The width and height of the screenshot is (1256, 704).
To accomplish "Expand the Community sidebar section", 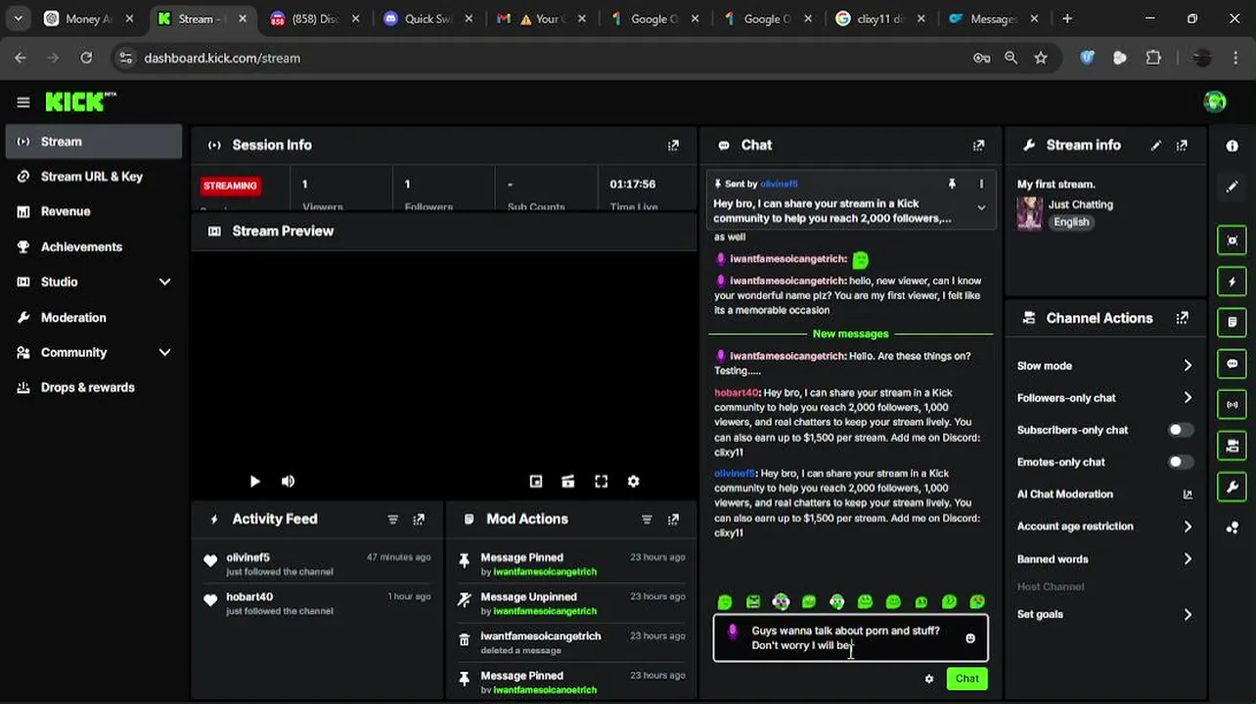I will point(164,352).
